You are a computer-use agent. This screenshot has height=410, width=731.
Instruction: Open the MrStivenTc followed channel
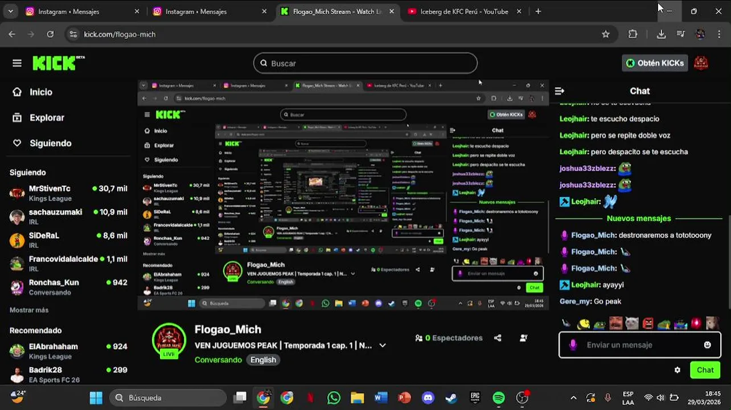(x=68, y=193)
